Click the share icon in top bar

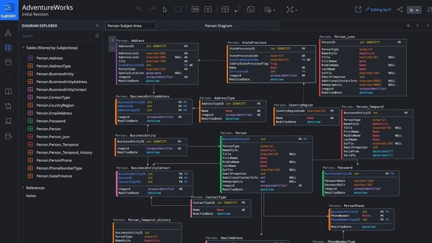pos(400,9)
